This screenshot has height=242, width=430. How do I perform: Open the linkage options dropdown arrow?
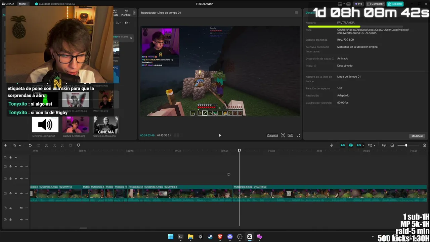click(363, 146)
